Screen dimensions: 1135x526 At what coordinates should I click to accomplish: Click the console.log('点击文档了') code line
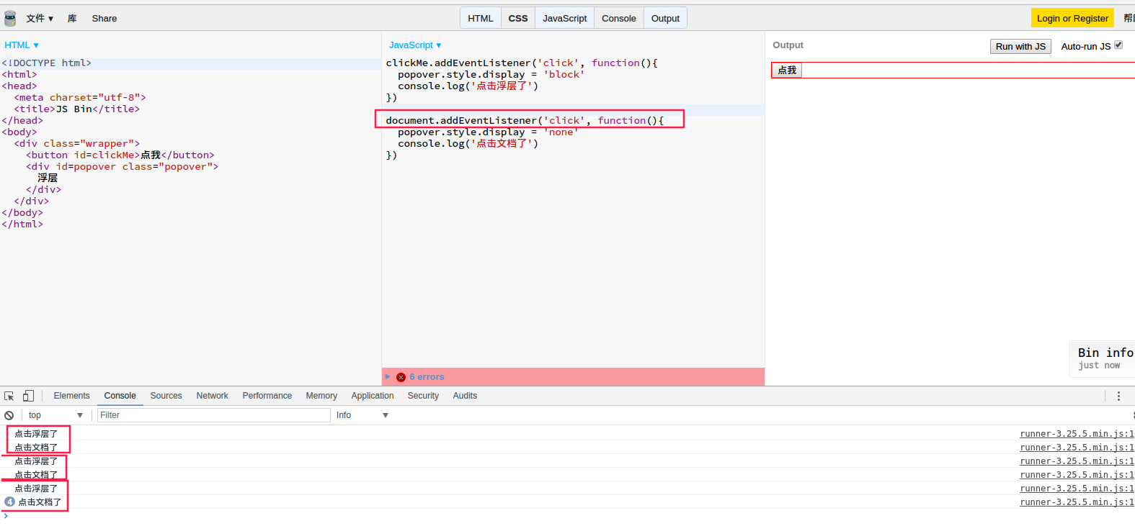(468, 144)
